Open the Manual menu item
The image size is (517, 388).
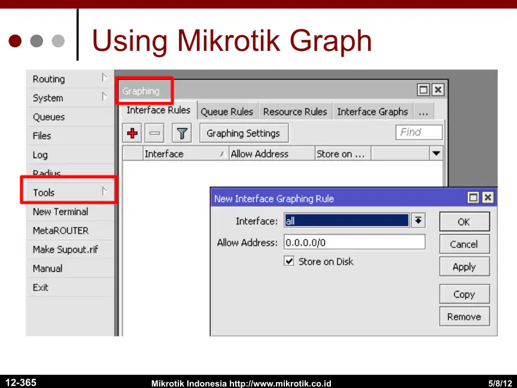(x=69, y=269)
